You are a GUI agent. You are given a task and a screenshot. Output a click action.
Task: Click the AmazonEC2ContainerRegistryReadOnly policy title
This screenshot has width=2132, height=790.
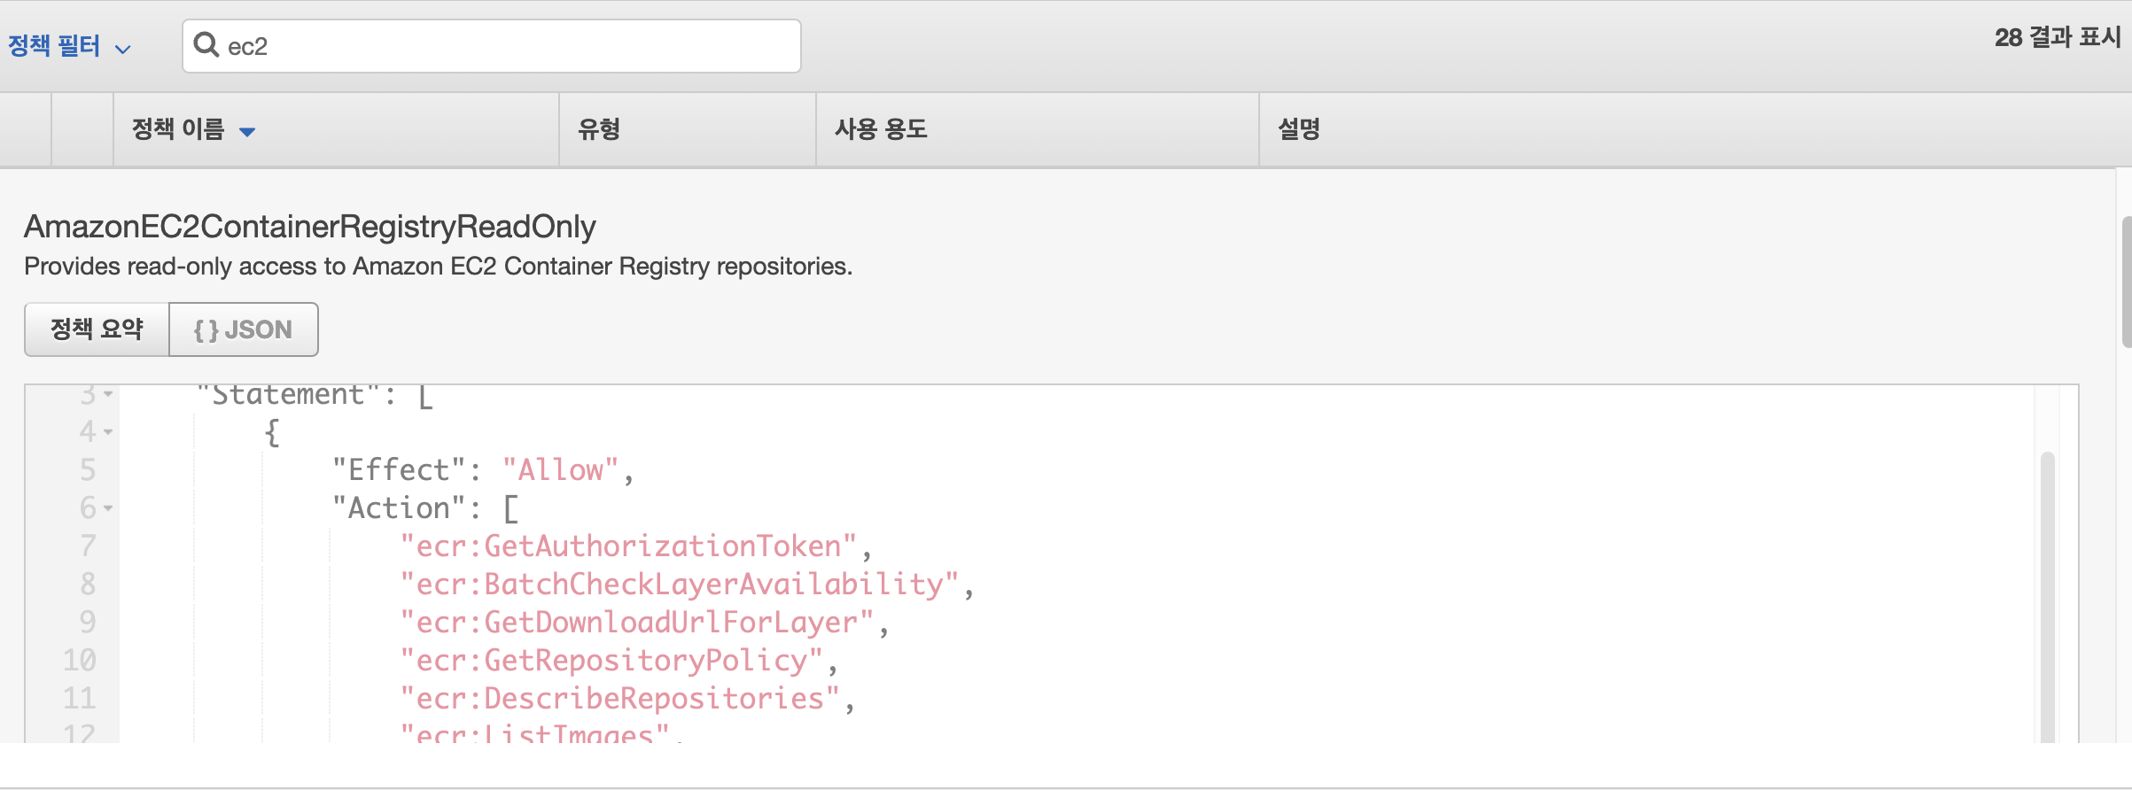click(310, 227)
